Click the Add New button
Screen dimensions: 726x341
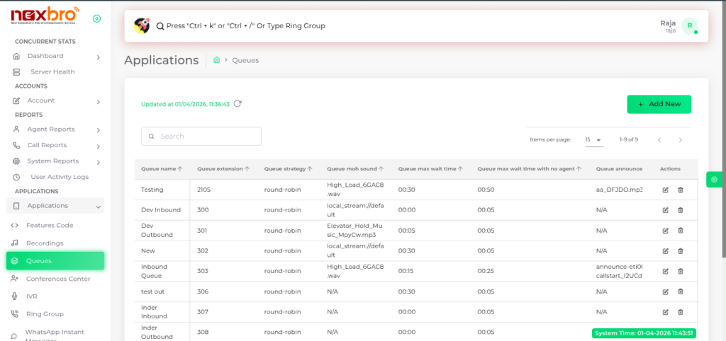[x=659, y=104]
